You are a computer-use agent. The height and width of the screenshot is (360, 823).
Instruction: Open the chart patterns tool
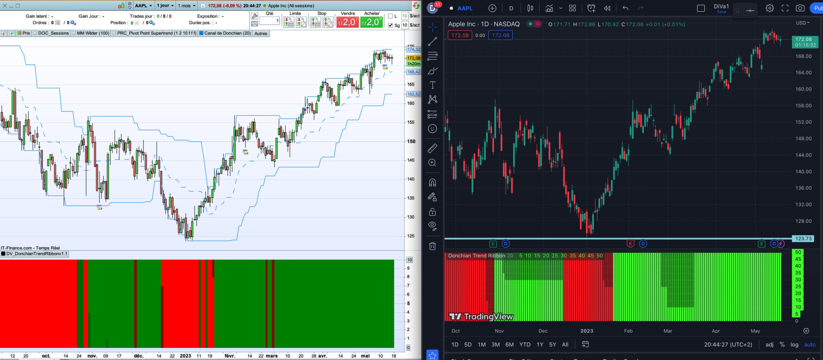[x=432, y=100]
